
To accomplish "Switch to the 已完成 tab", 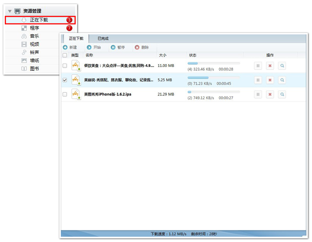I will 103,39.
